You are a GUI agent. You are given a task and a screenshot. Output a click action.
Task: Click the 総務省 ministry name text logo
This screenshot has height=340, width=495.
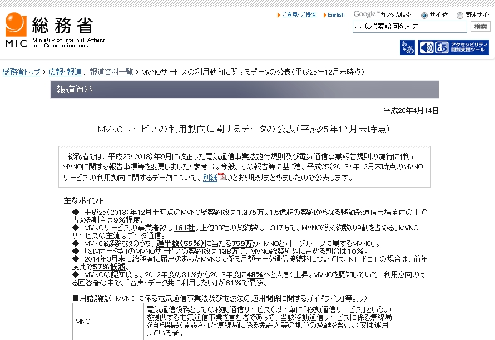click(62, 25)
